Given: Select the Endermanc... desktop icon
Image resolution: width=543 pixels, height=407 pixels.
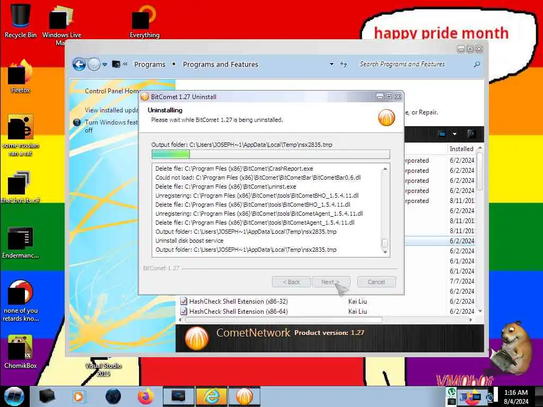Looking at the screenshot, I should click(20, 242).
